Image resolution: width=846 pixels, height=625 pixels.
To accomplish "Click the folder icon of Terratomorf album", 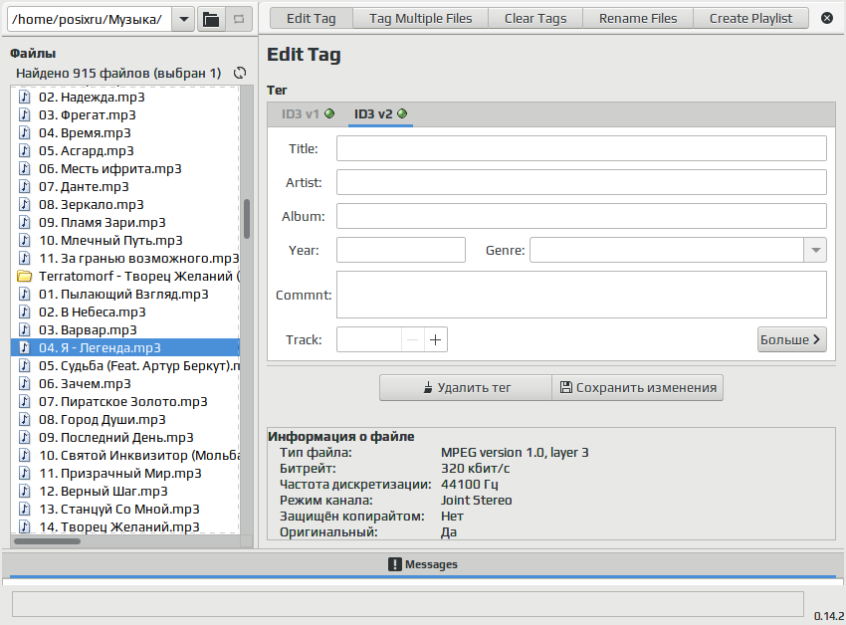I will (24, 277).
